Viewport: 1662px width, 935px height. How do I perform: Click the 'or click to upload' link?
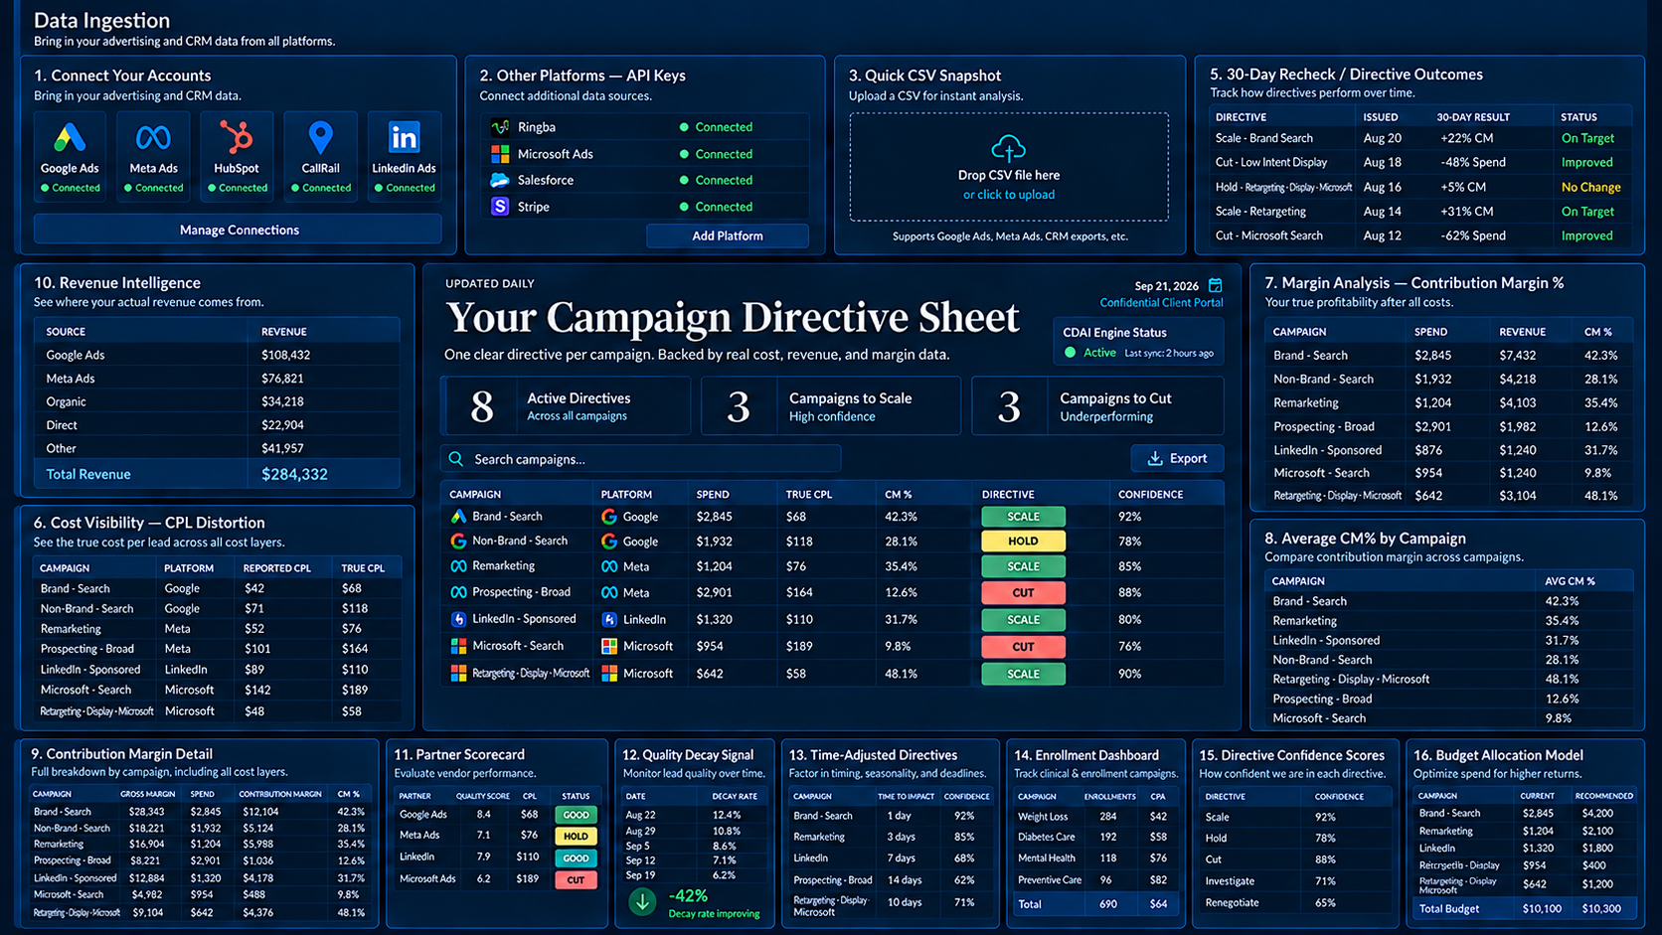click(1008, 195)
